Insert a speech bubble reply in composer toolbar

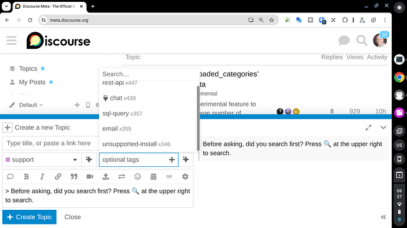[x=10, y=176]
